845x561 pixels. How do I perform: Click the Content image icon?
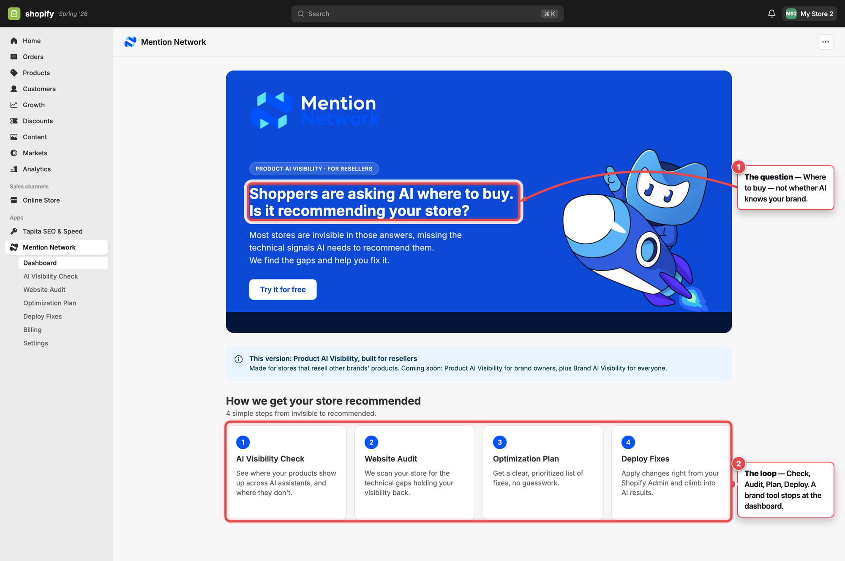point(14,137)
